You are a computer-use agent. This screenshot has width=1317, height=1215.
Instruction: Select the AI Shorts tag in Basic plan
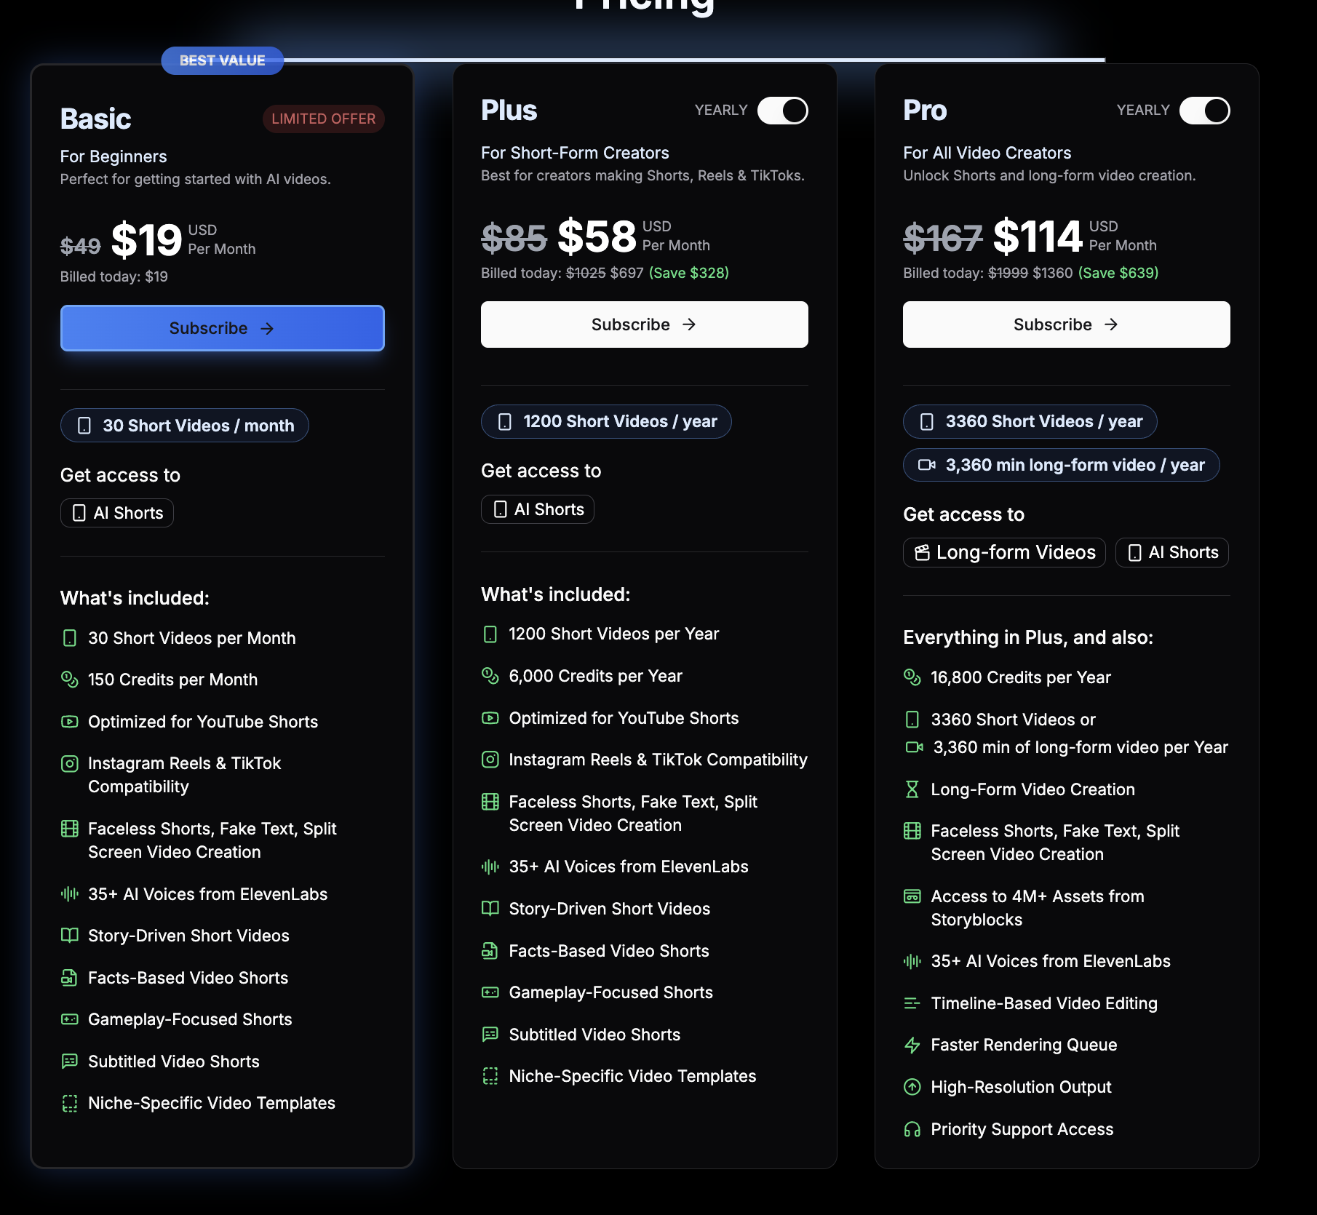[x=117, y=513]
